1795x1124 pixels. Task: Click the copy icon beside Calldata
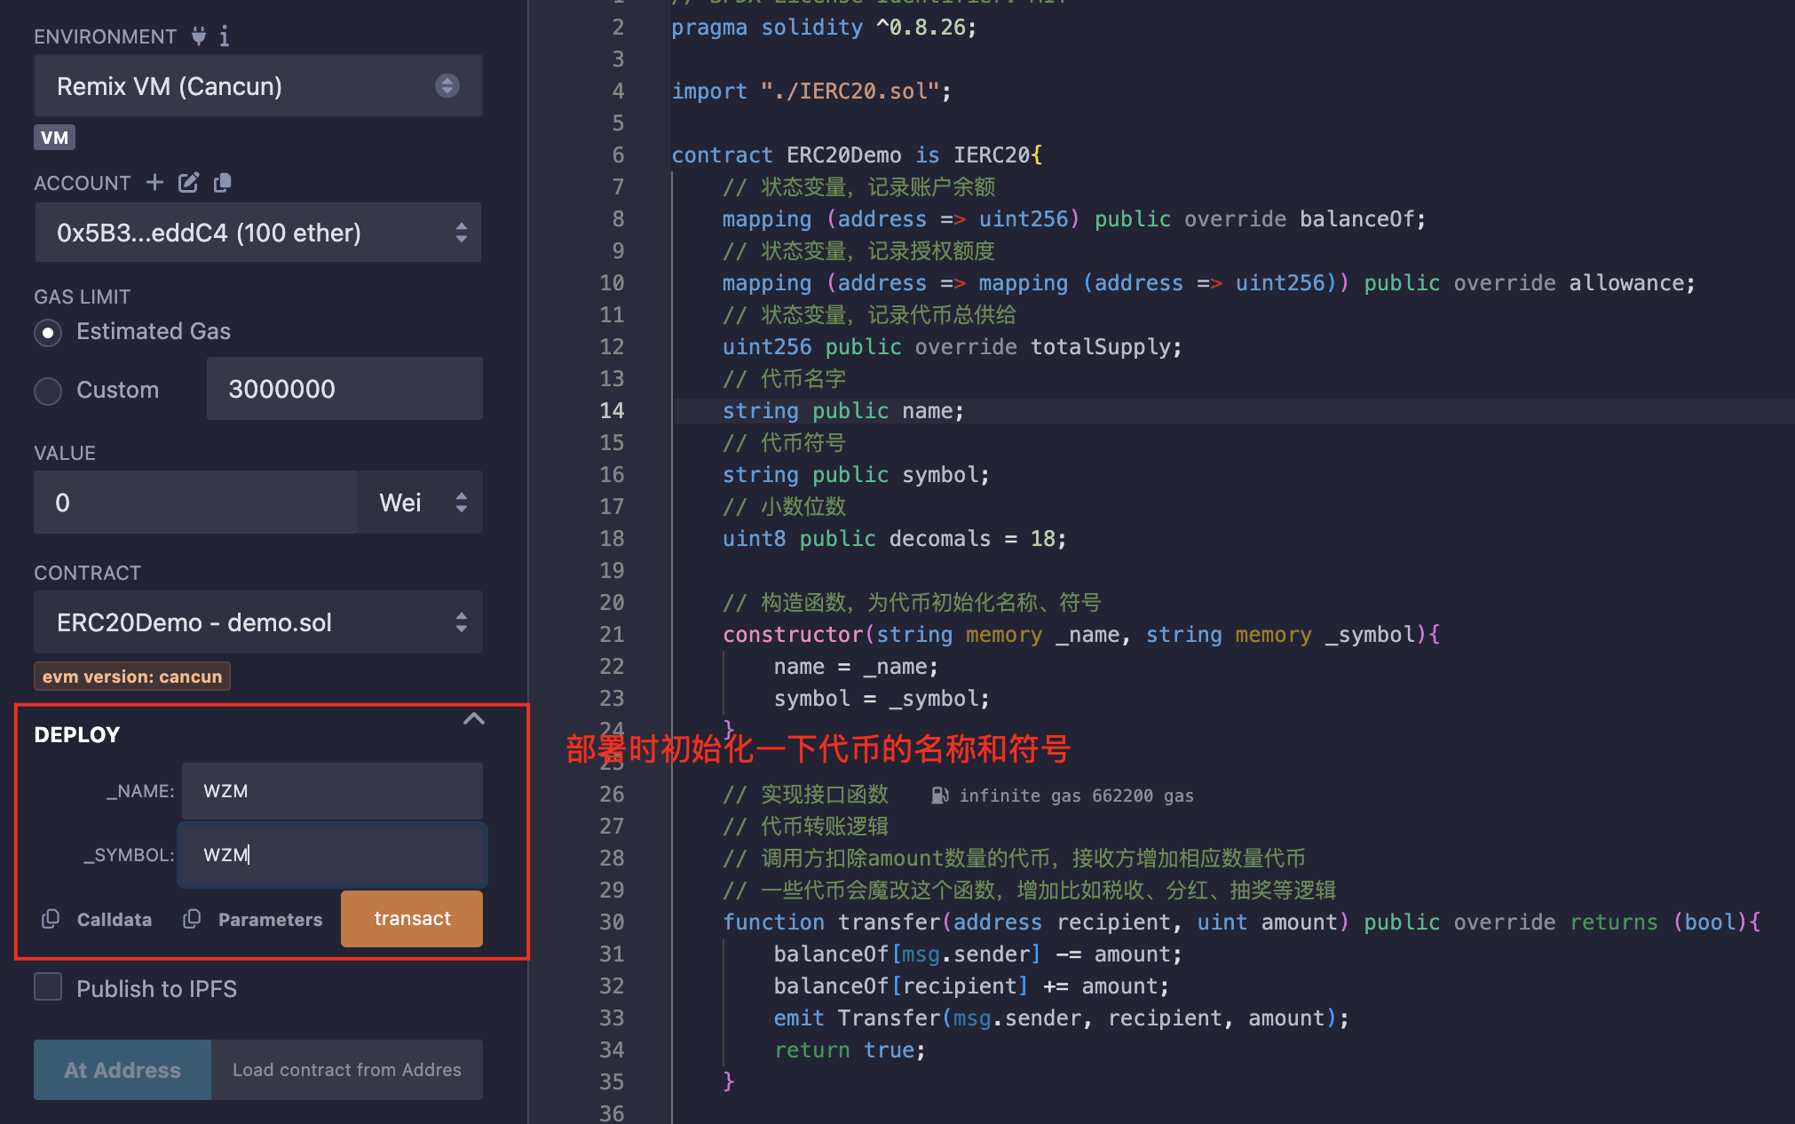click(51, 919)
